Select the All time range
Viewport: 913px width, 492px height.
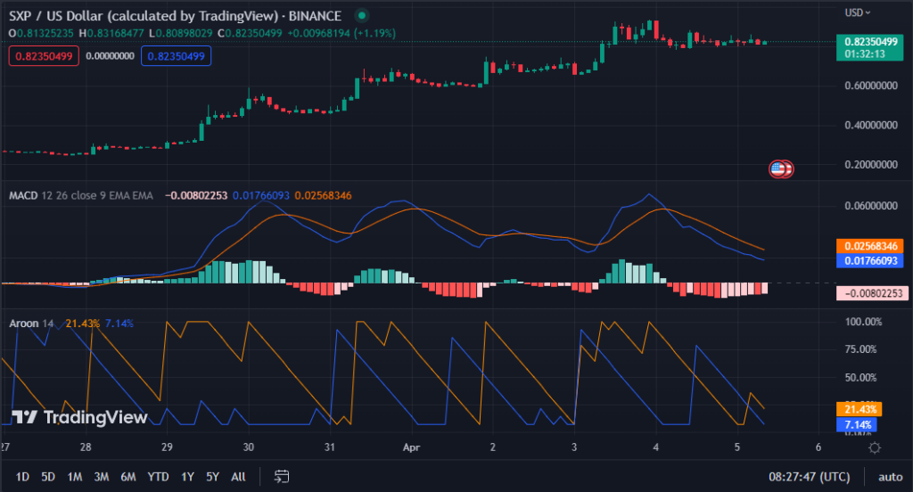238,477
